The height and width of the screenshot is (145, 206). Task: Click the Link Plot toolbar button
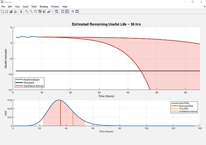56,11
